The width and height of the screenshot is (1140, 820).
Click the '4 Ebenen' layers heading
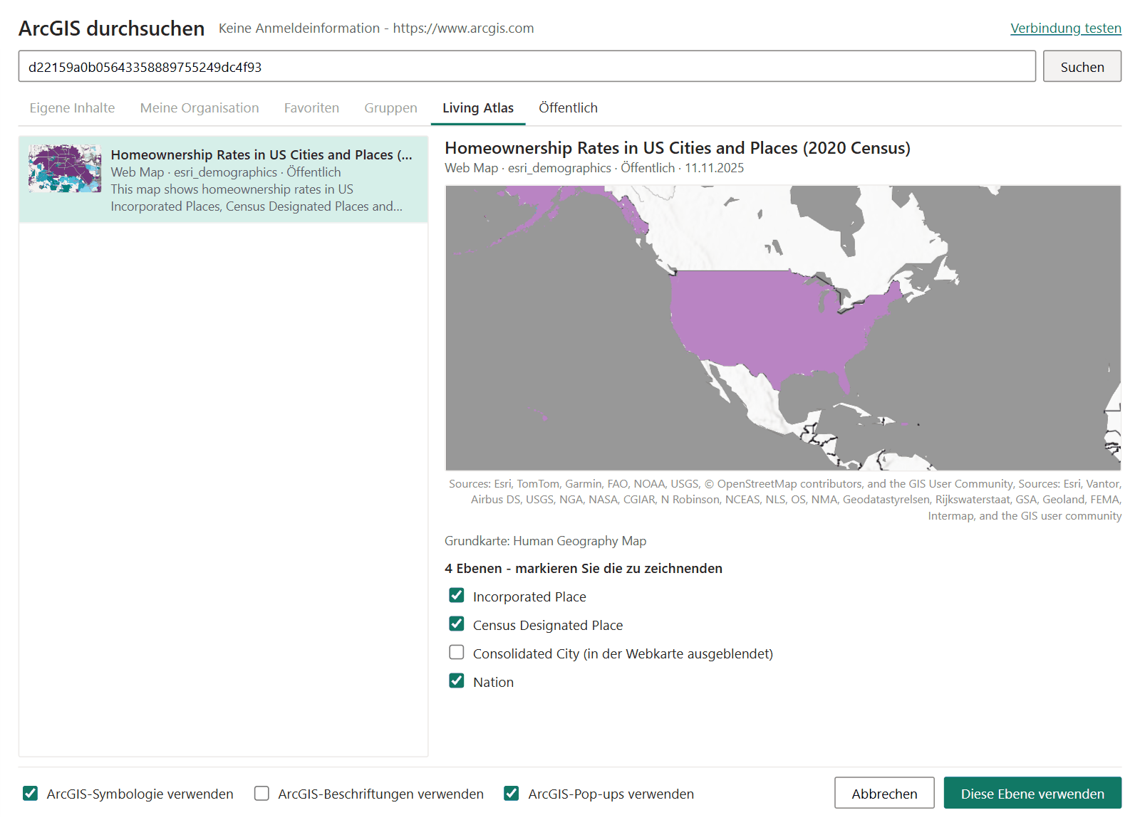point(584,569)
